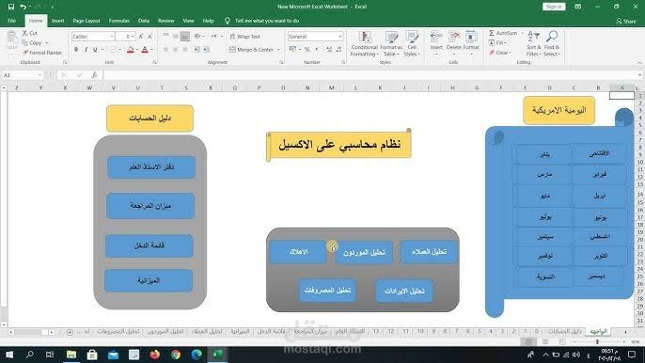This screenshot has height=363, width=645.
Task: Open the General number format dropdown
Action: [340, 37]
